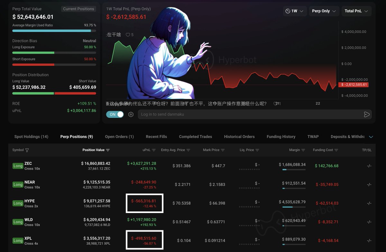Open Completed Trades tab
386x252 pixels.
[x=196, y=137]
